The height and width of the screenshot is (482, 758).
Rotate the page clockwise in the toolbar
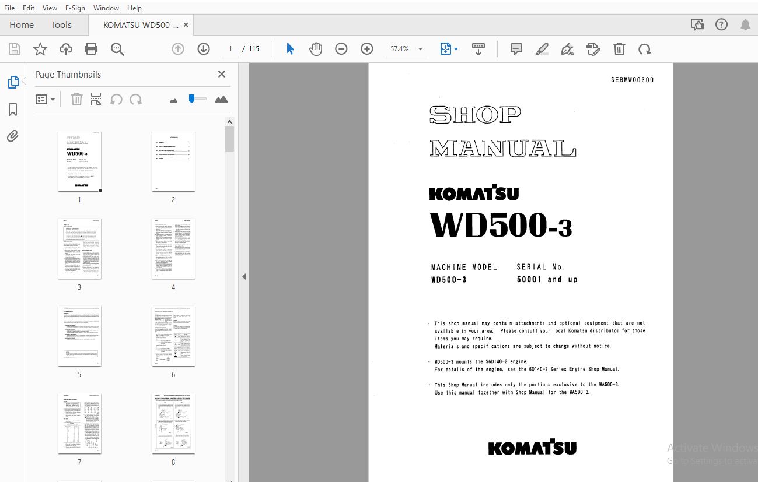click(645, 49)
